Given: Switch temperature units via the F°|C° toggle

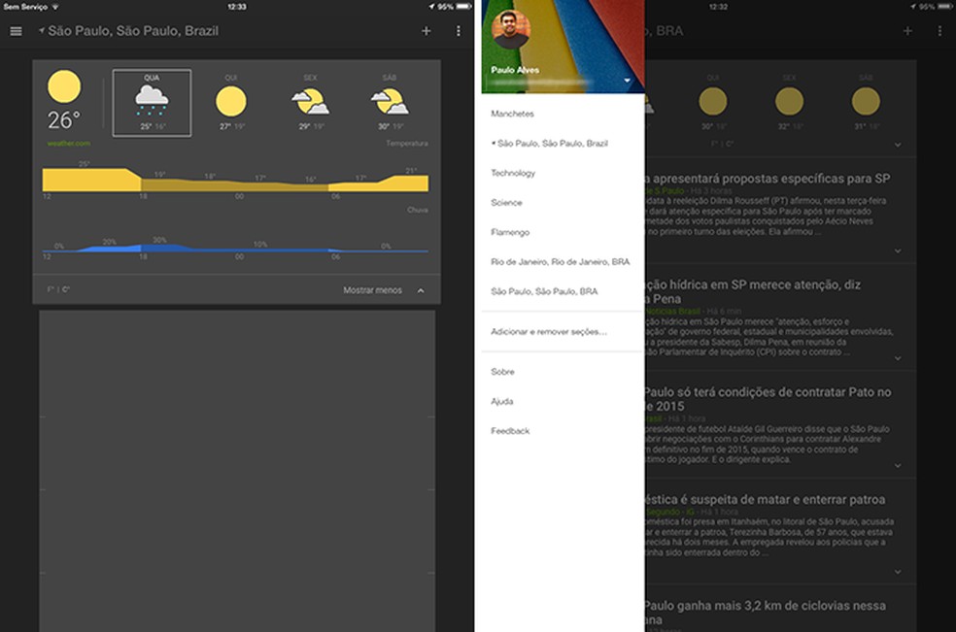Looking at the screenshot, I should pyautogui.click(x=60, y=289).
